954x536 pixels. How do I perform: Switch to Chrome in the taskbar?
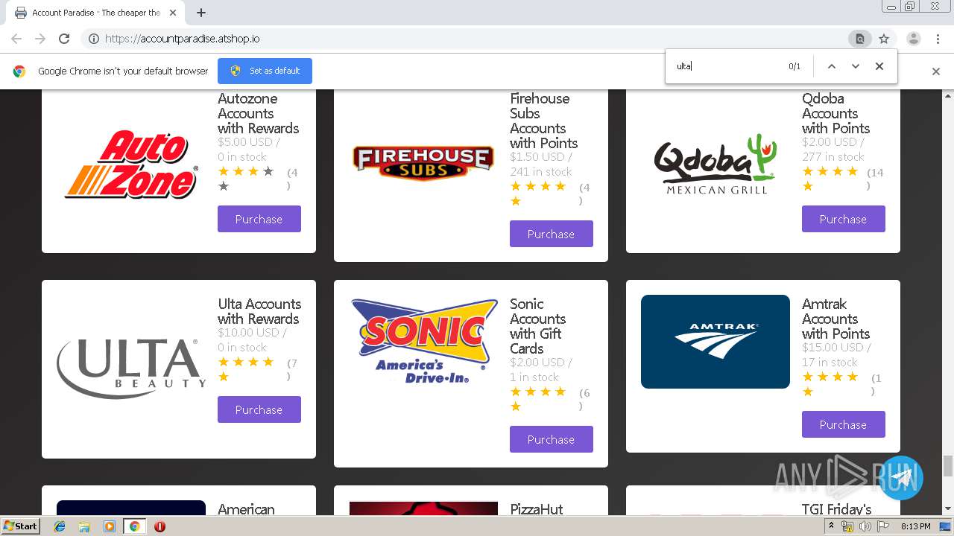pos(135,526)
